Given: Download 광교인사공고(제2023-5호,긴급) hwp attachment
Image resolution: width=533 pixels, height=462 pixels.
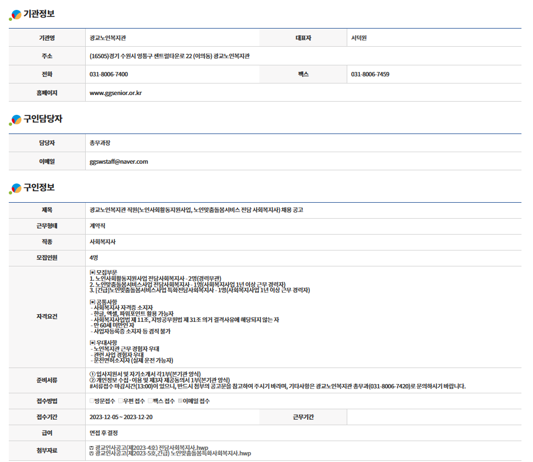Looking at the screenshot, I should 173,454.
